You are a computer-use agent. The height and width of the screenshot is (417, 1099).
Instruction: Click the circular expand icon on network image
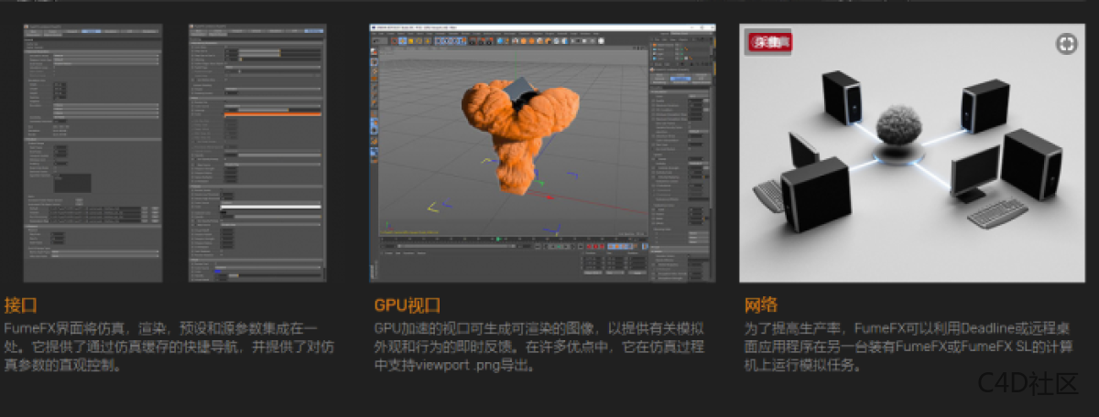point(1065,43)
